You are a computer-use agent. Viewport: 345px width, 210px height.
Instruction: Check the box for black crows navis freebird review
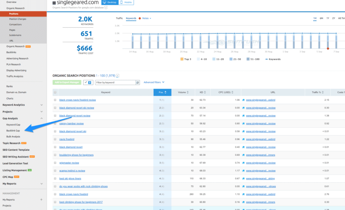(55, 100)
